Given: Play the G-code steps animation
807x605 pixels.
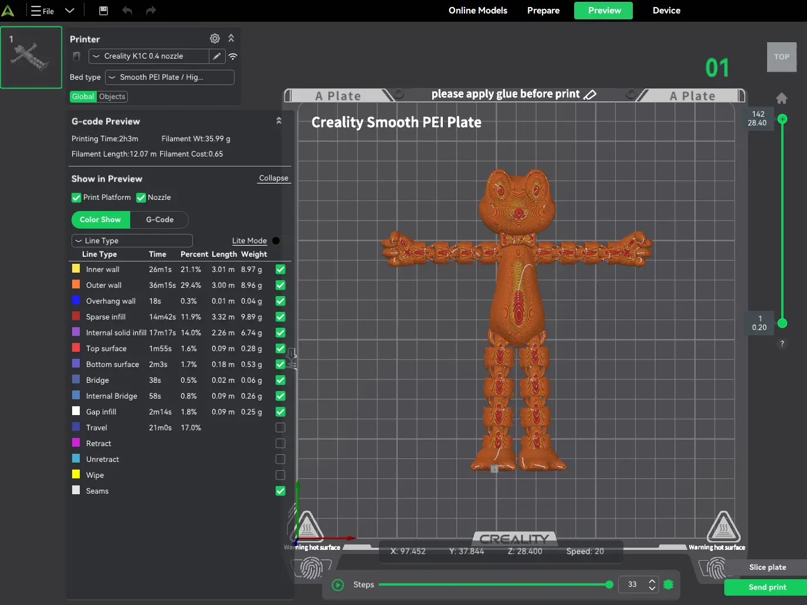Looking at the screenshot, I should tap(338, 585).
